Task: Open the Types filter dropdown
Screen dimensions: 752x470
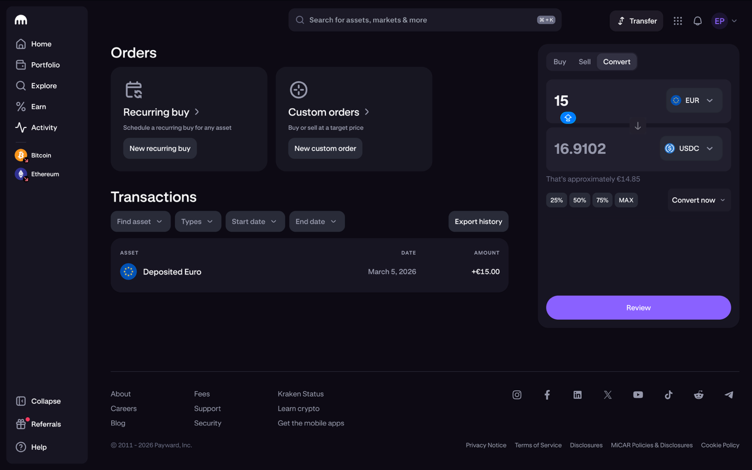Action: click(x=198, y=222)
